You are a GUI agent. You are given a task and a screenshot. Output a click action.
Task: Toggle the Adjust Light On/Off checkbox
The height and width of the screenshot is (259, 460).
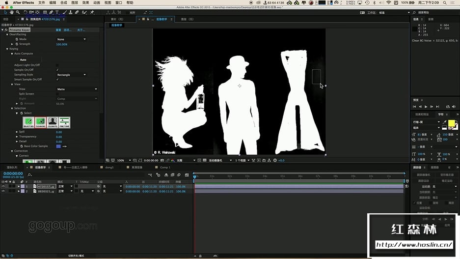tap(57, 65)
